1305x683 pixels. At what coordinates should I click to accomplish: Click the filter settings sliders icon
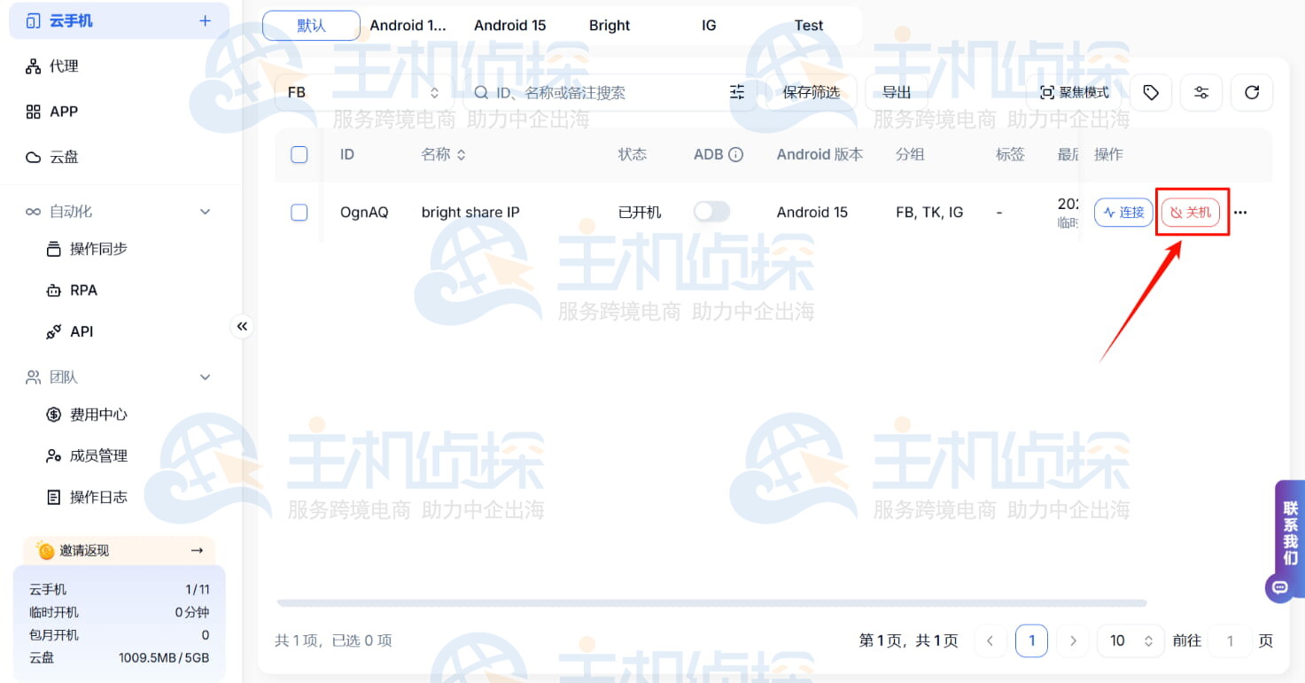pyautogui.click(x=1201, y=92)
